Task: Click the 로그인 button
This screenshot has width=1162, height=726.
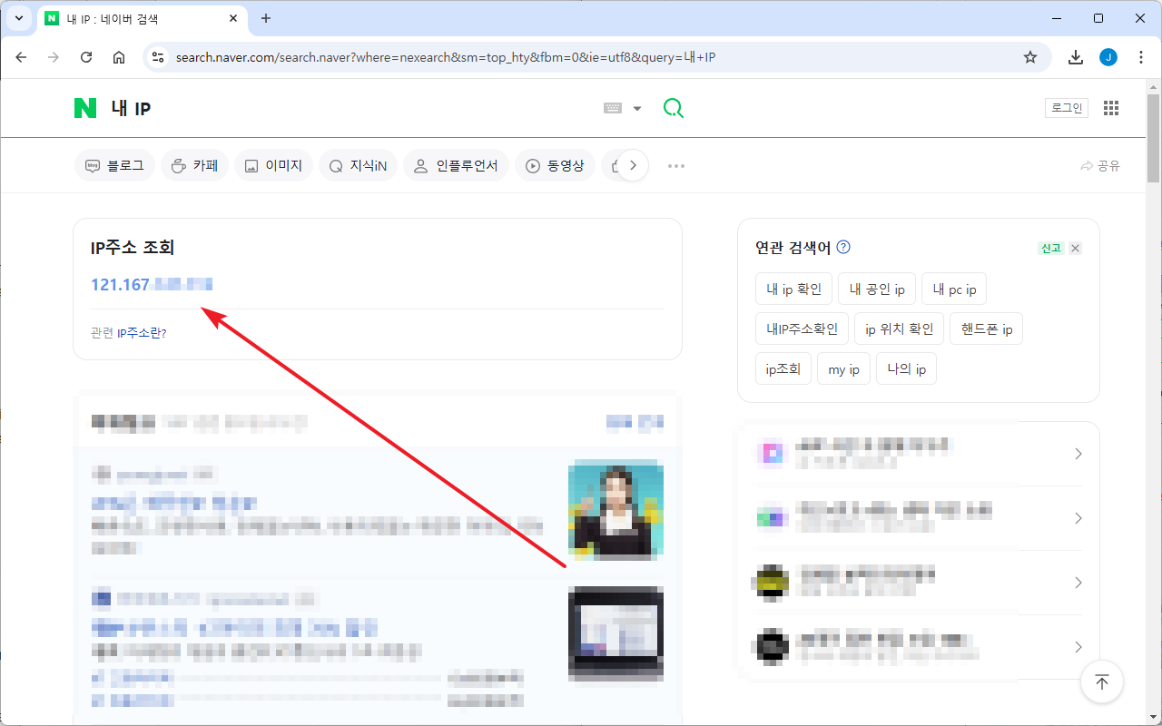Action: [x=1067, y=108]
